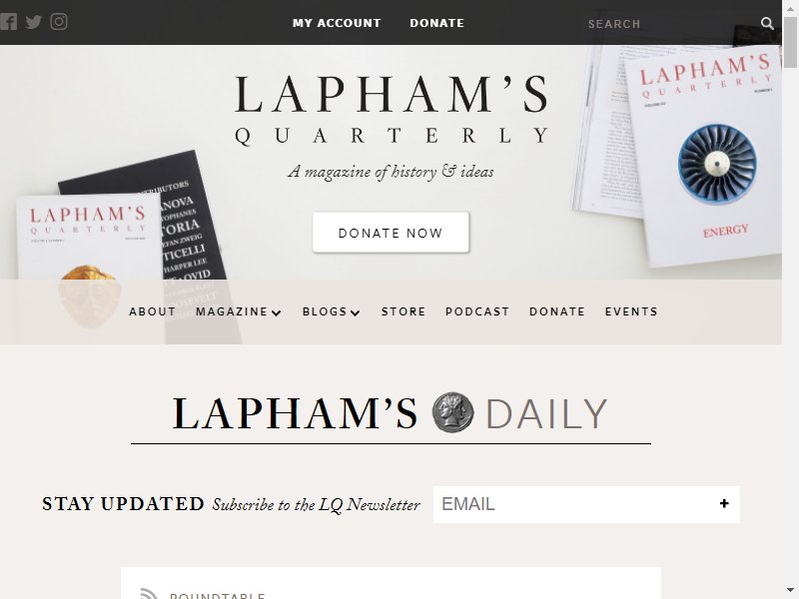Click the Email newsletter input field
Viewport: 799px width, 599px height.
pos(576,504)
